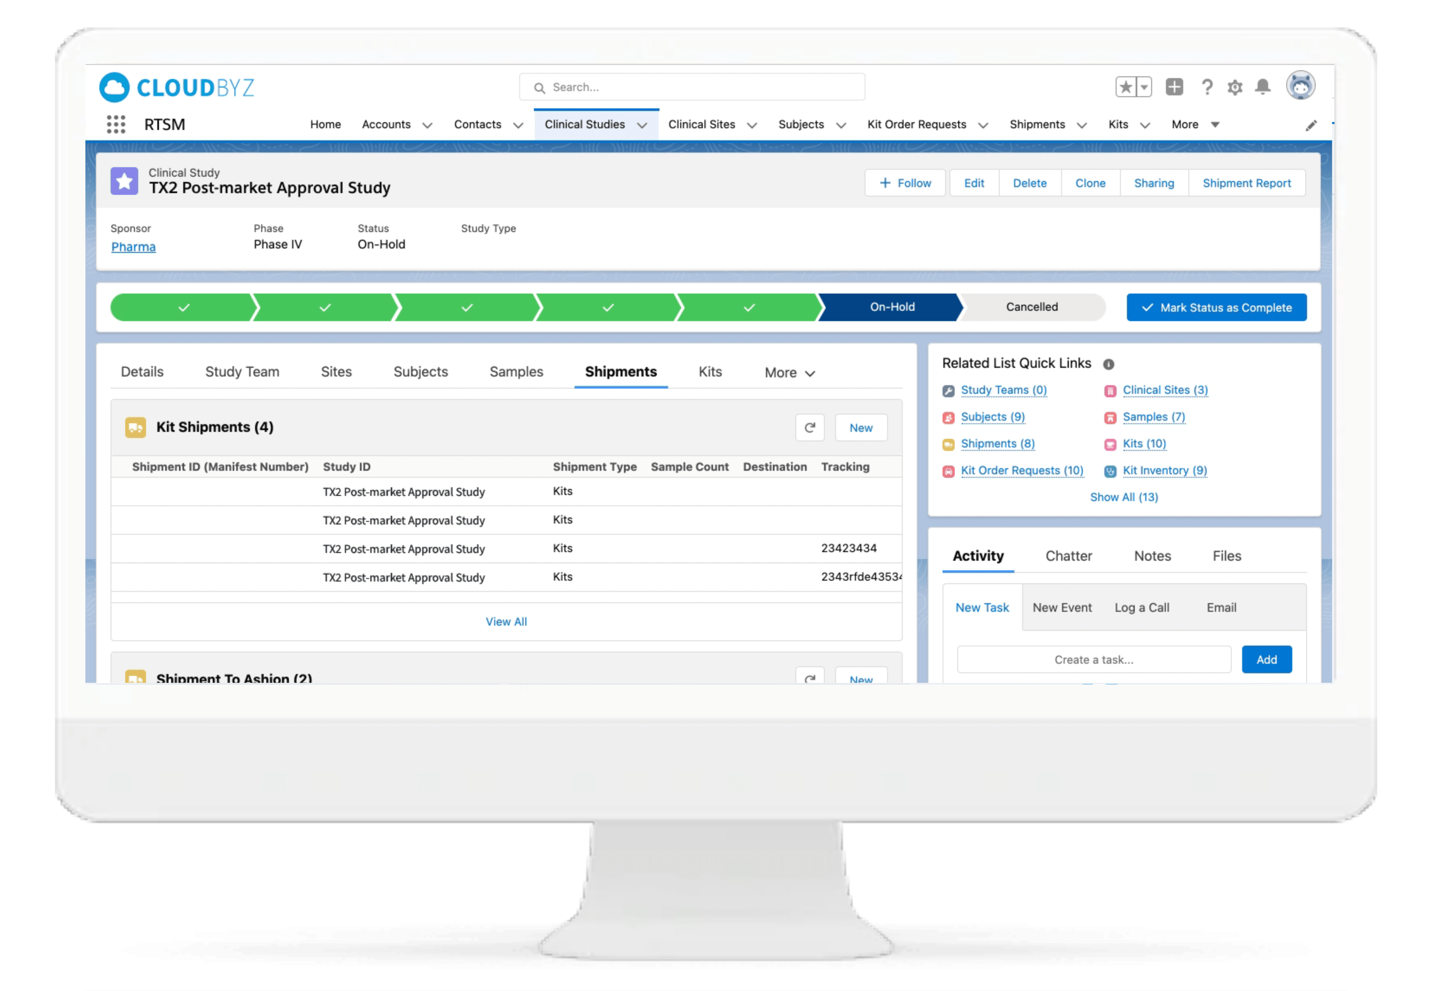The height and width of the screenshot is (991, 1432).
Task: Click the Create a task input field
Action: (1094, 659)
